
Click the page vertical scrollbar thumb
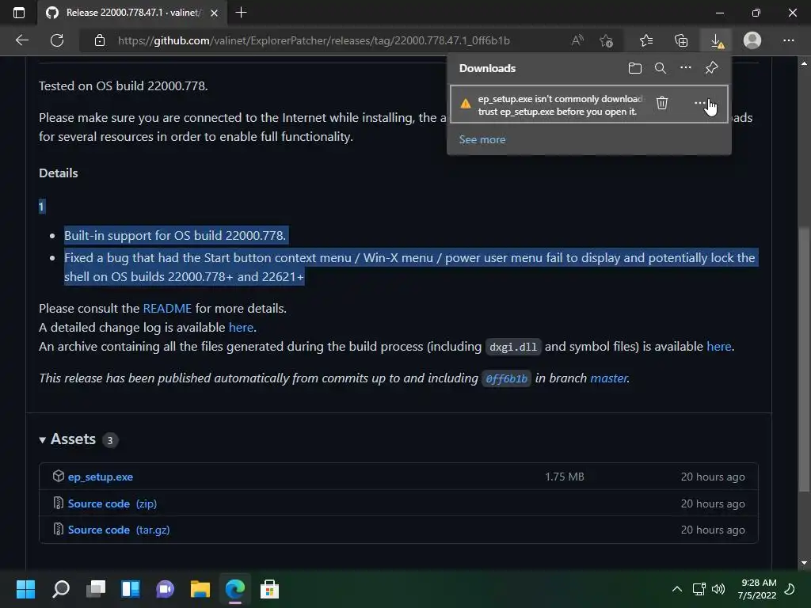[804, 359]
